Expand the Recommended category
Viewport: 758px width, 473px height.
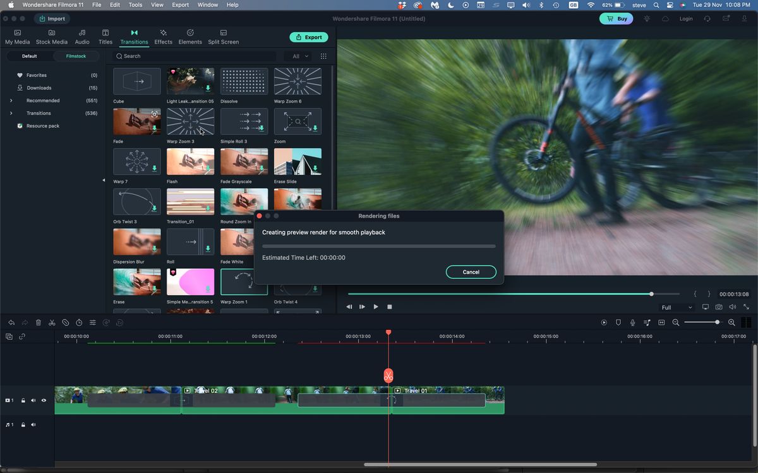[11, 100]
